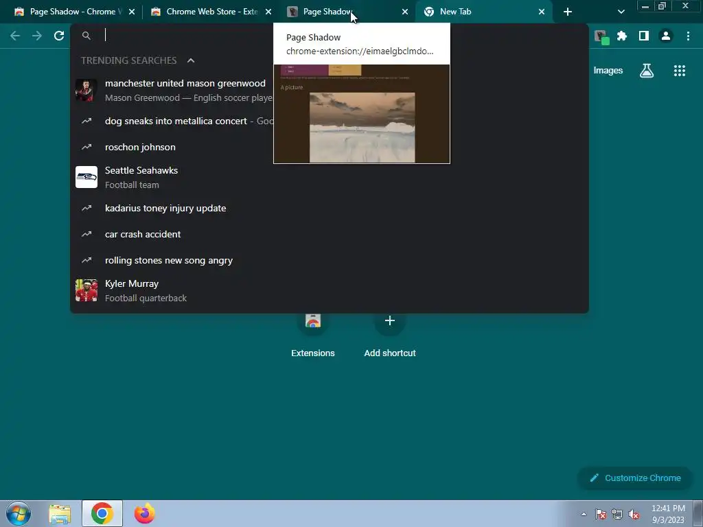This screenshot has width=703, height=527.
Task: Go back using the back arrow
Action: [x=15, y=36]
